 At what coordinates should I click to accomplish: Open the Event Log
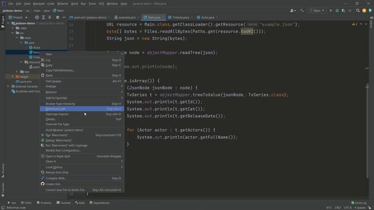359,203
